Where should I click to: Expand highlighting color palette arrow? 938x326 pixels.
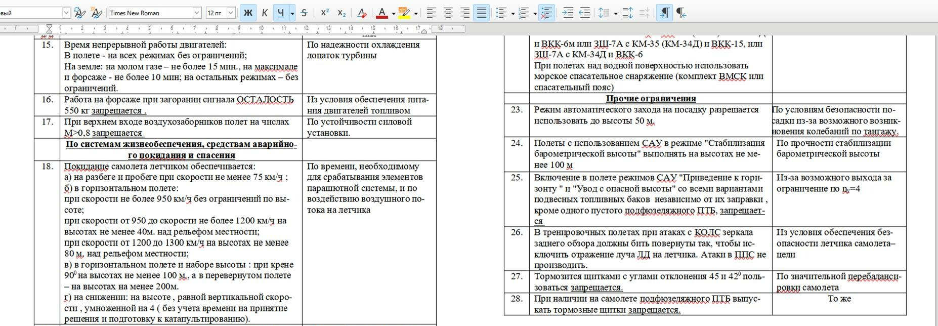pos(415,13)
